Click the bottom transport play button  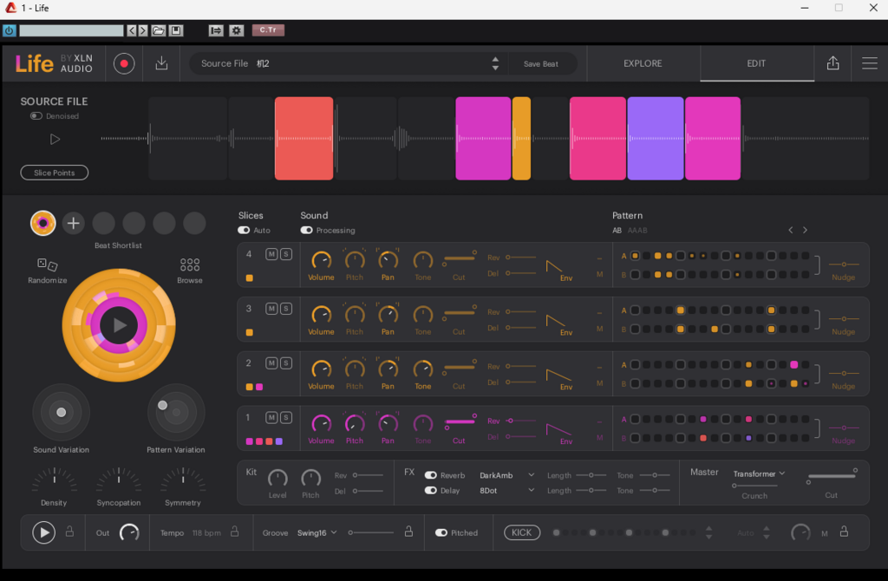[x=43, y=532]
